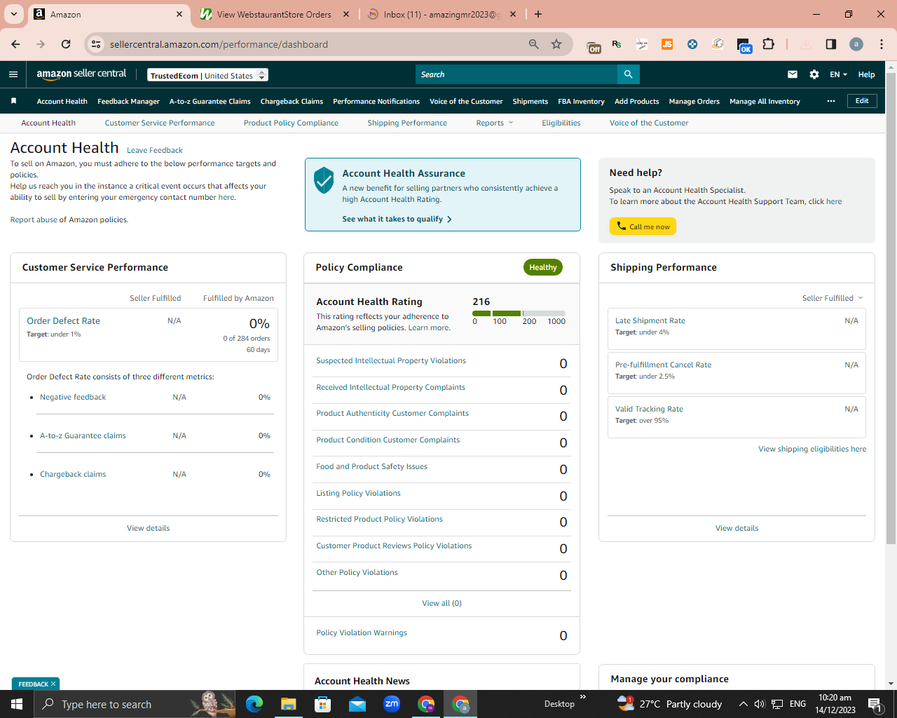The width and height of the screenshot is (897, 718).
Task: Open the Help link in the header
Action: [x=866, y=74]
